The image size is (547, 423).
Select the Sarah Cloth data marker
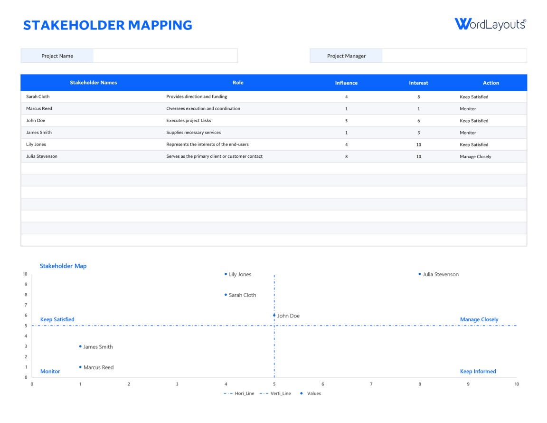[225, 295]
